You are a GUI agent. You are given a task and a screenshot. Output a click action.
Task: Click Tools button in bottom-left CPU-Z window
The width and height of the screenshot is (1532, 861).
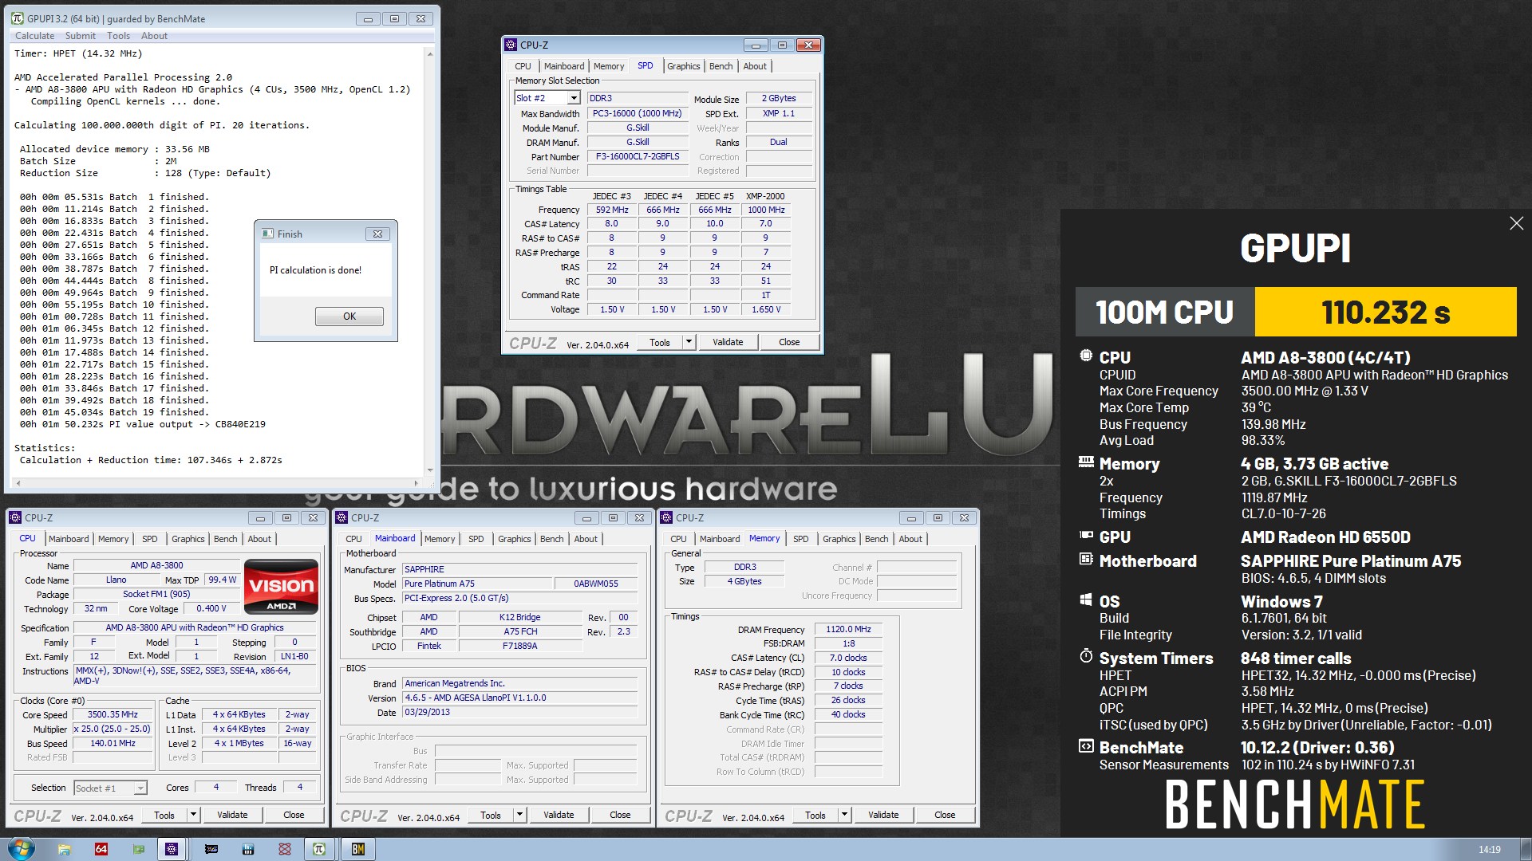[x=164, y=815]
